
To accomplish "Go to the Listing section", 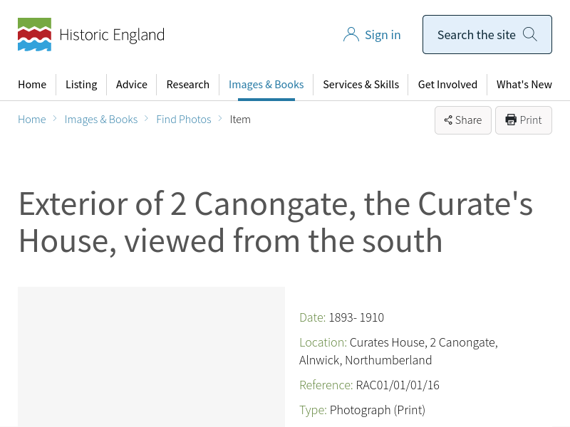I will pyautogui.click(x=81, y=84).
